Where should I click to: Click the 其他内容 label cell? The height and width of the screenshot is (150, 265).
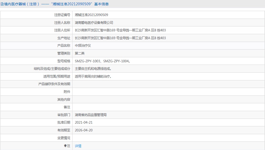tap(36, 99)
